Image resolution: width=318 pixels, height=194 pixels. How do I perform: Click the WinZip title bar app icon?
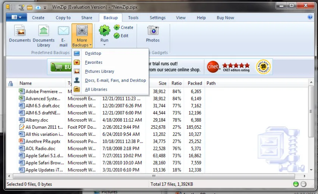9,8
